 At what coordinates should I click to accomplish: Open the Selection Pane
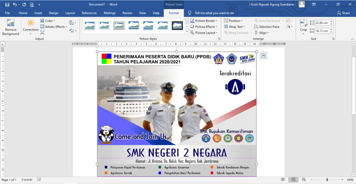click(267, 27)
